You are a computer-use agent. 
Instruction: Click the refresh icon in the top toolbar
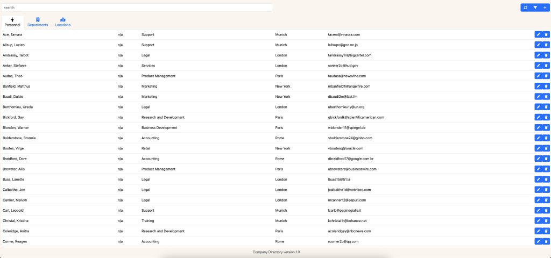coord(526,8)
